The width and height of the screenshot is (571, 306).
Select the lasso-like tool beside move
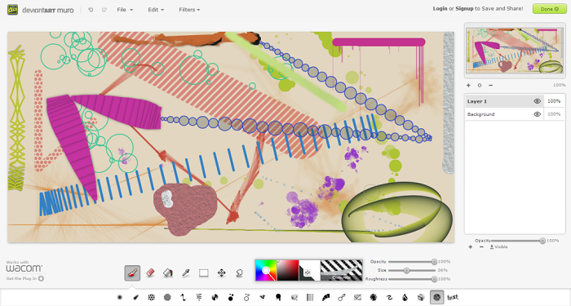point(239,273)
